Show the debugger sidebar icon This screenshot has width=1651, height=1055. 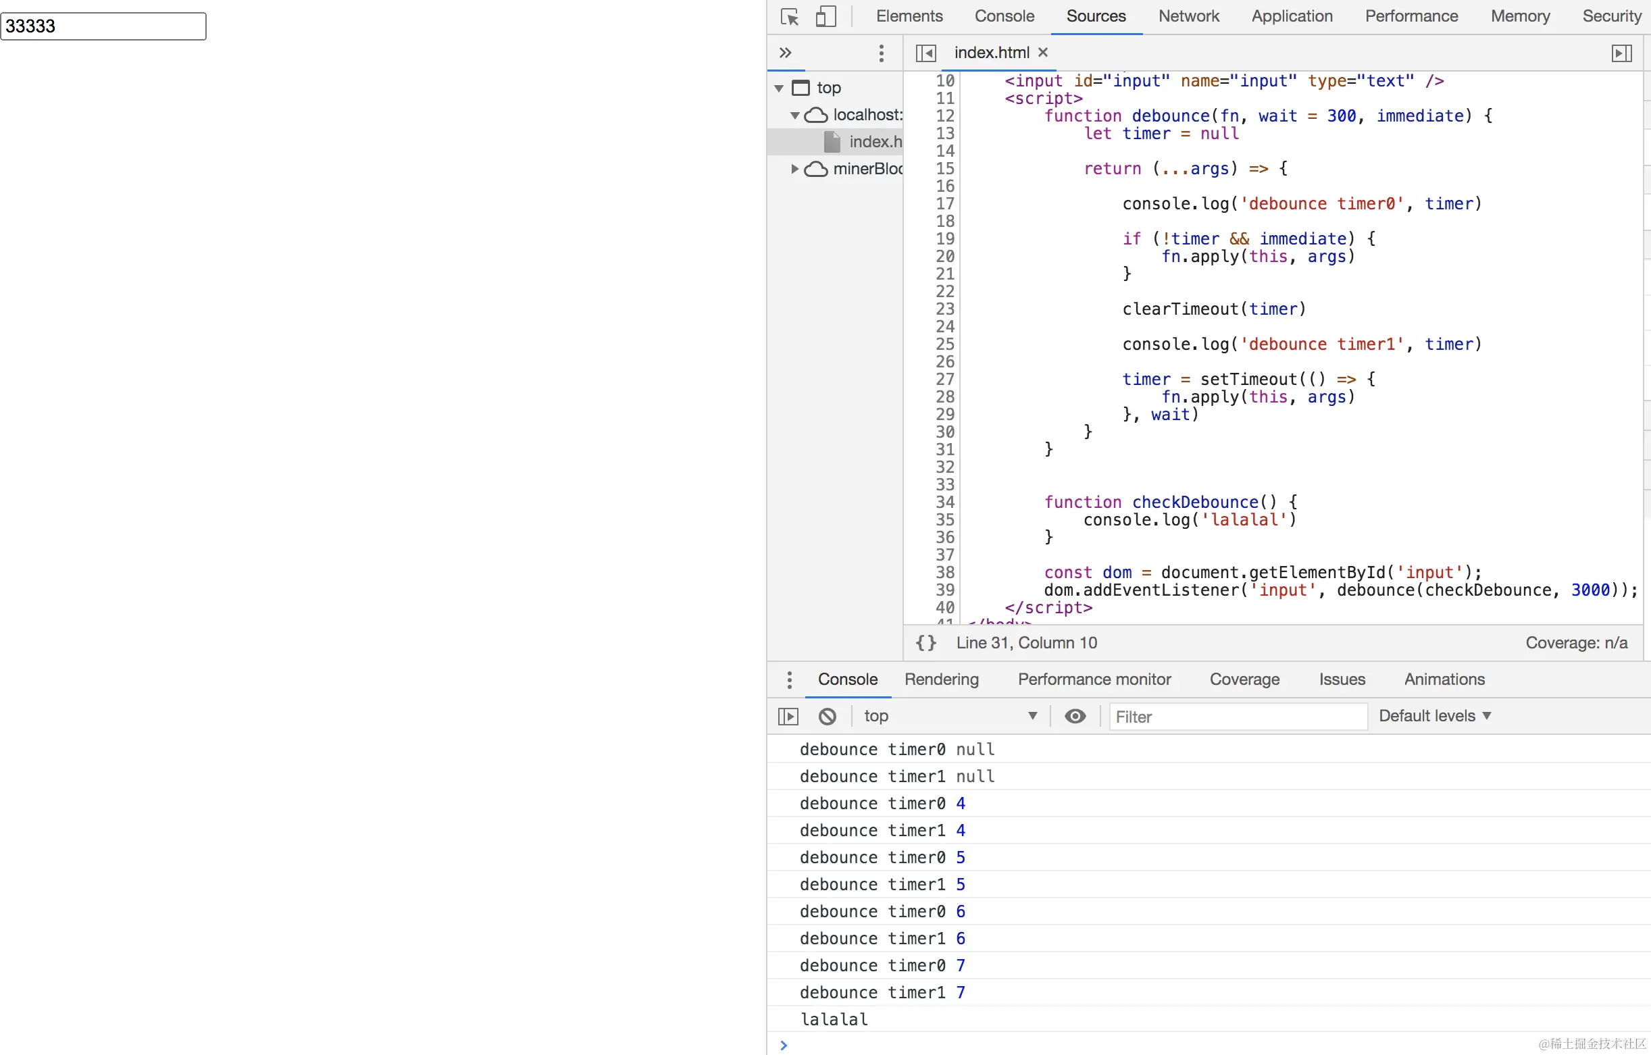pyautogui.click(x=1621, y=53)
